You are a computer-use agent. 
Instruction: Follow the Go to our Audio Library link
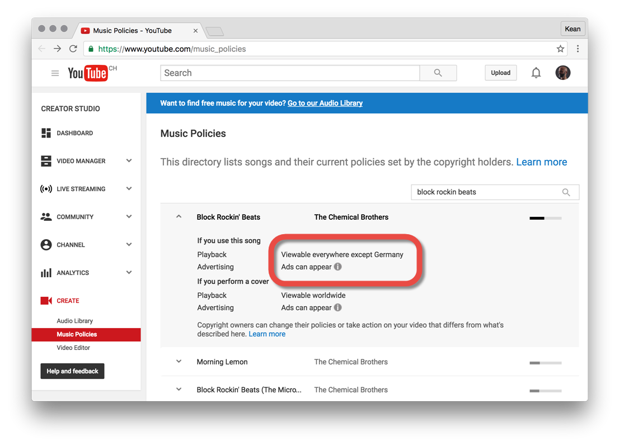click(x=325, y=103)
